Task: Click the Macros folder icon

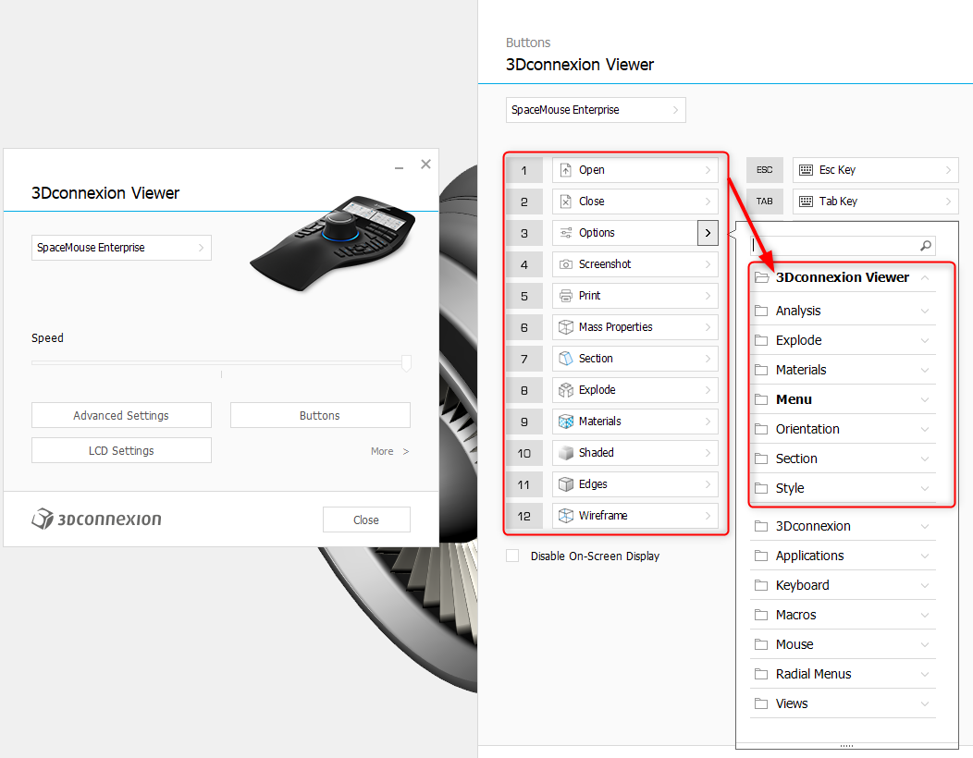Action: point(761,615)
